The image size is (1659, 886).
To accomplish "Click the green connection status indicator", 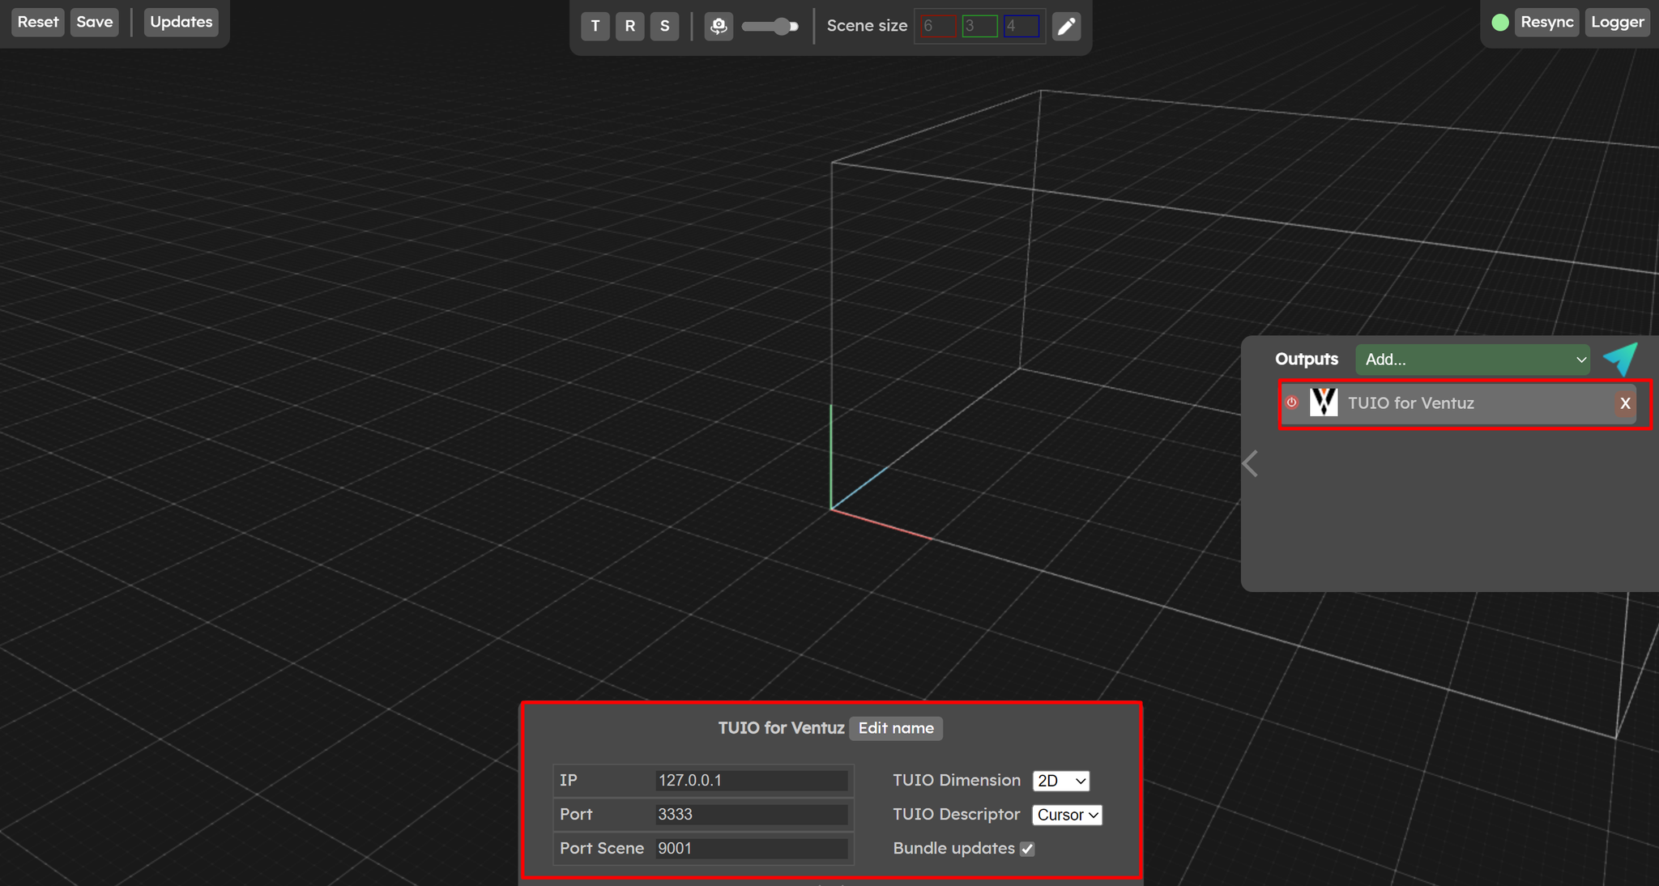I will tap(1500, 23).
